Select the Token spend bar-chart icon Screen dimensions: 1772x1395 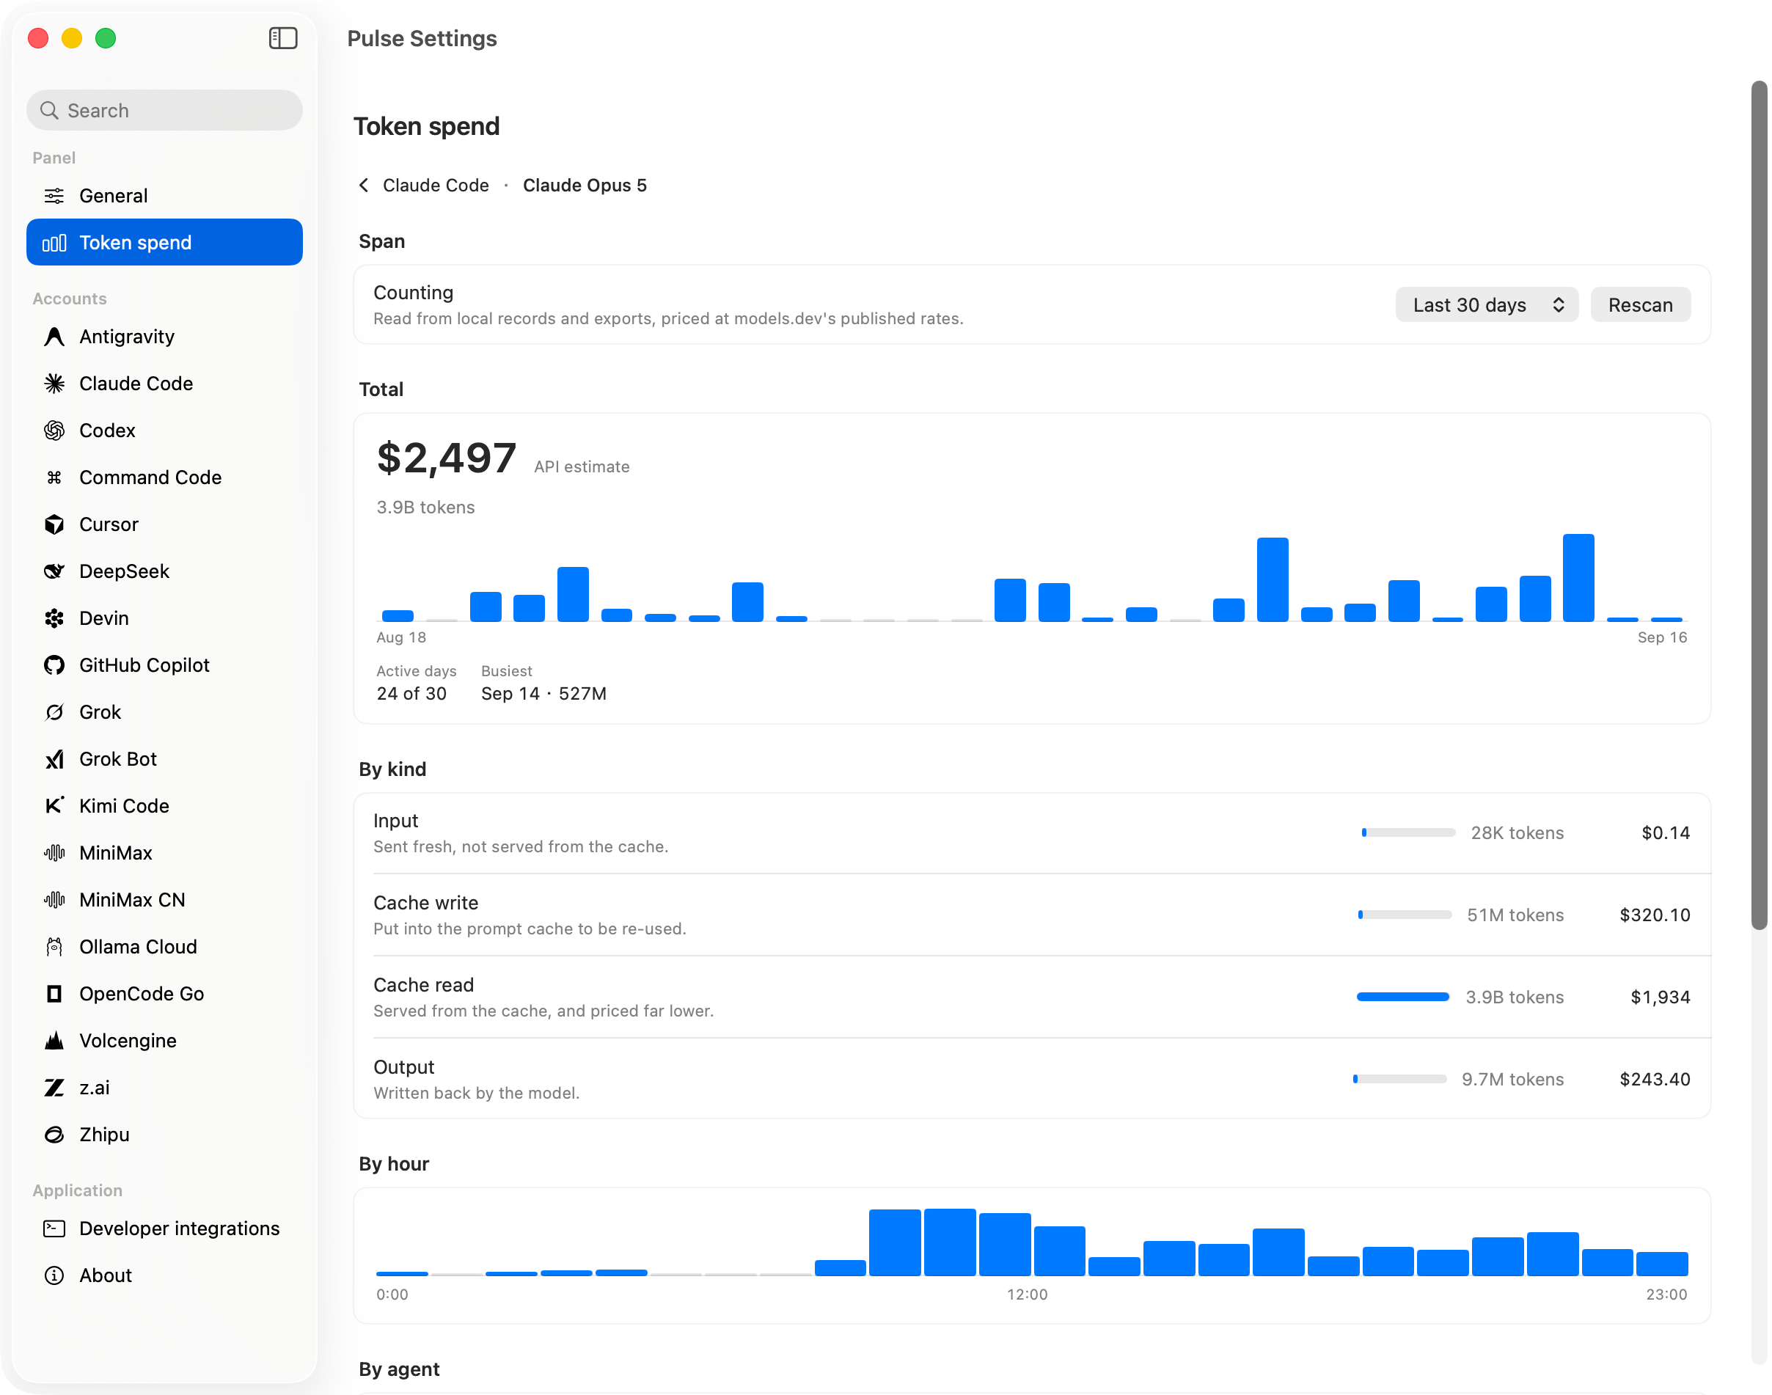pyautogui.click(x=54, y=243)
